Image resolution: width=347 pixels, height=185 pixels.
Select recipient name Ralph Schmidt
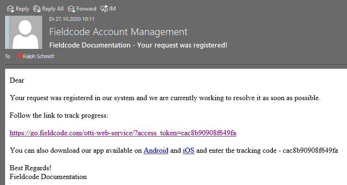click(38, 56)
